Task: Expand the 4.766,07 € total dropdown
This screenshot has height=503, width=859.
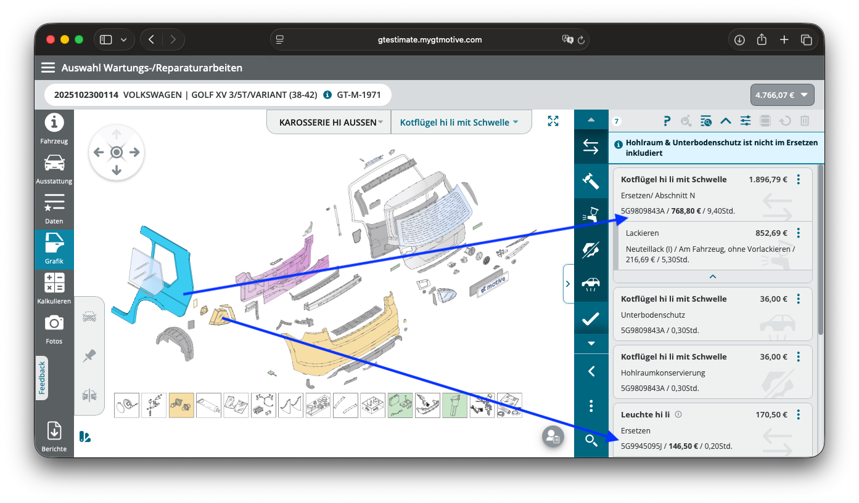Action: 783,95
